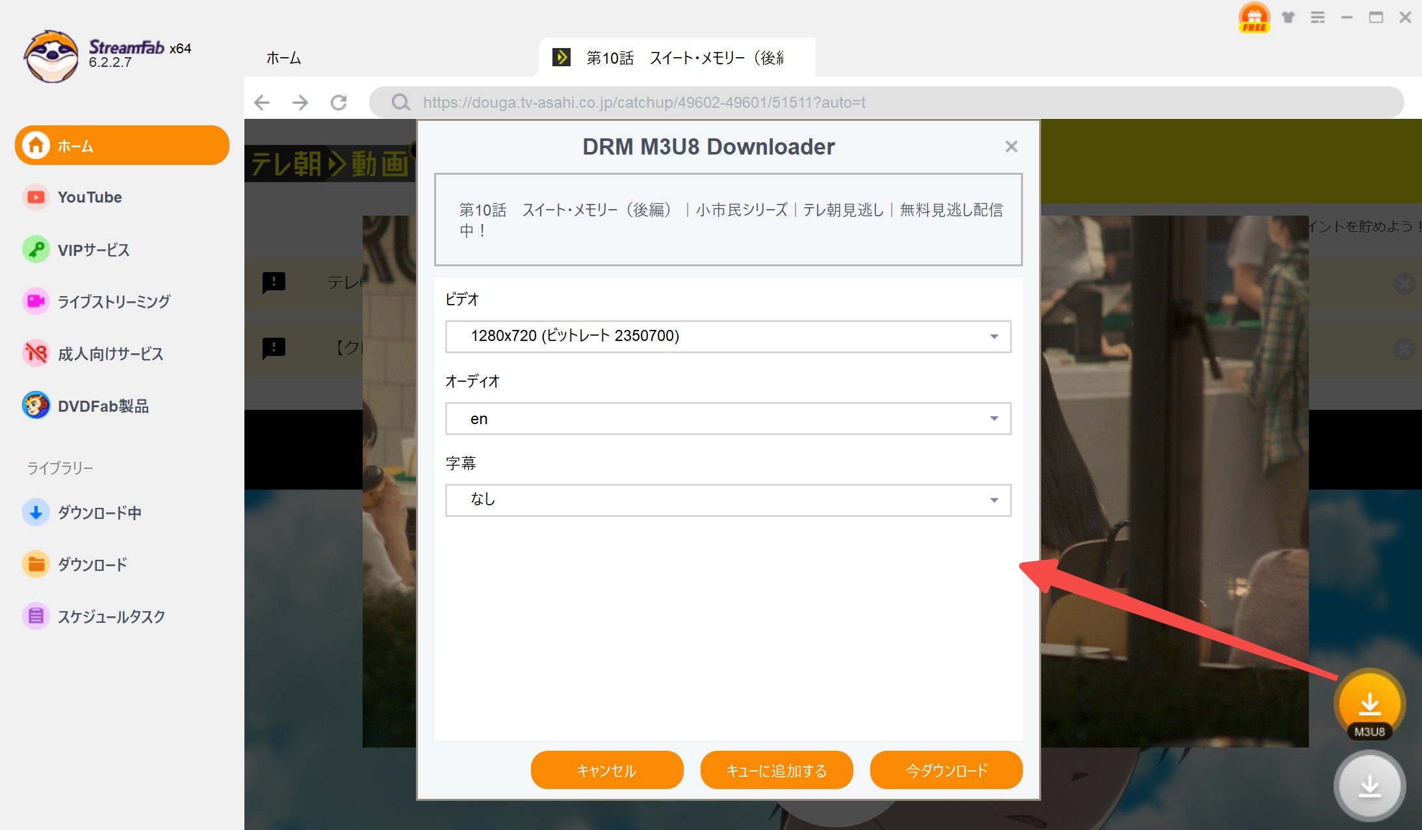Click arrow of 1280x720 combo box
This screenshot has height=830, width=1422.
click(994, 336)
